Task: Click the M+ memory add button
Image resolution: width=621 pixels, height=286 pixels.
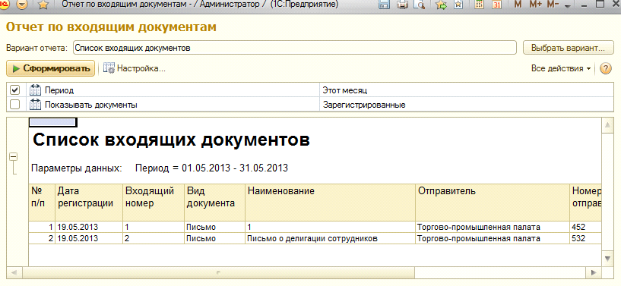Action: point(535,5)
